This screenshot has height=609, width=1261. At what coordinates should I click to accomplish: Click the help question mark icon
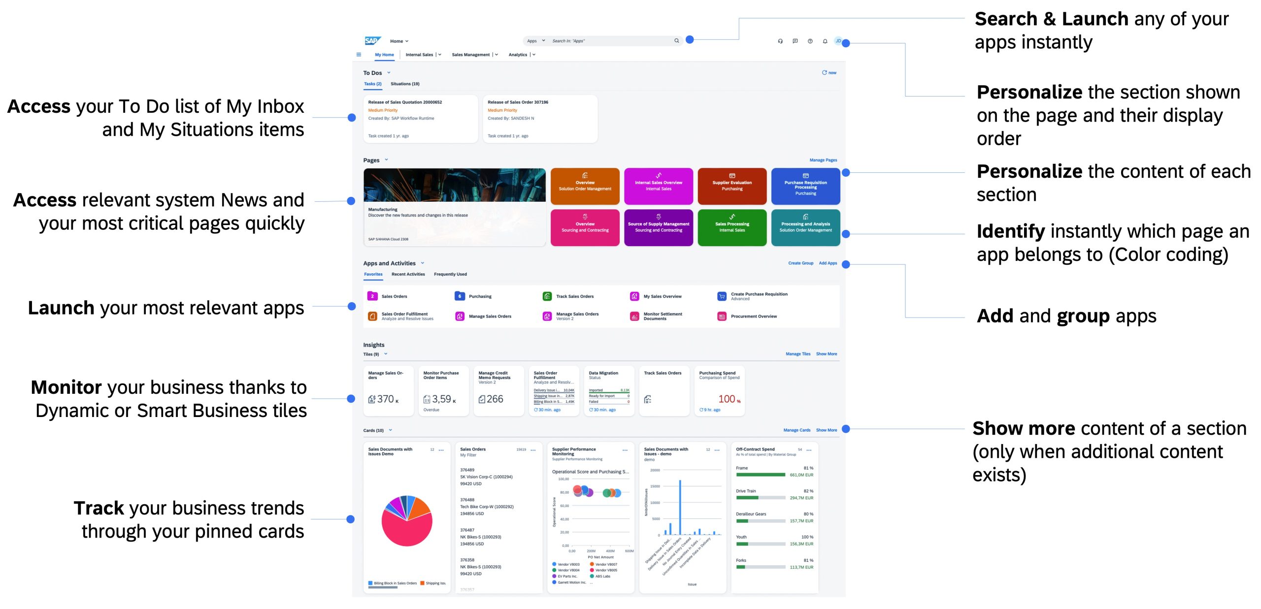[810, 41]
